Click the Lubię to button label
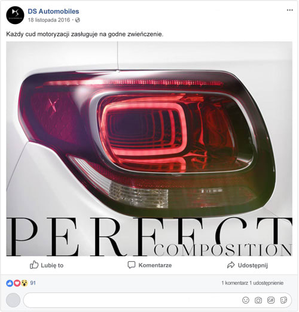 click(x=52, y=265)
